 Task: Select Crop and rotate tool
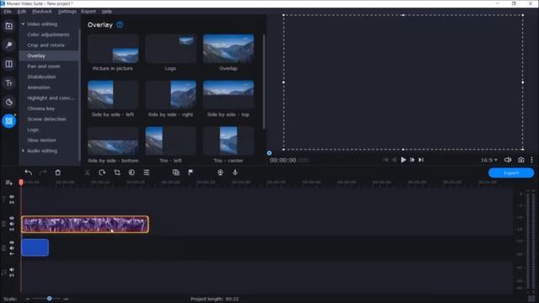(45, 45)
